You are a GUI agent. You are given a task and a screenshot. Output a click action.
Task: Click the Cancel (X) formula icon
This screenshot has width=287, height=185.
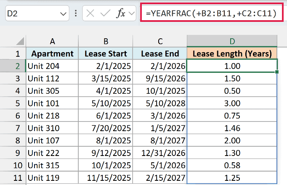[90, 13]
